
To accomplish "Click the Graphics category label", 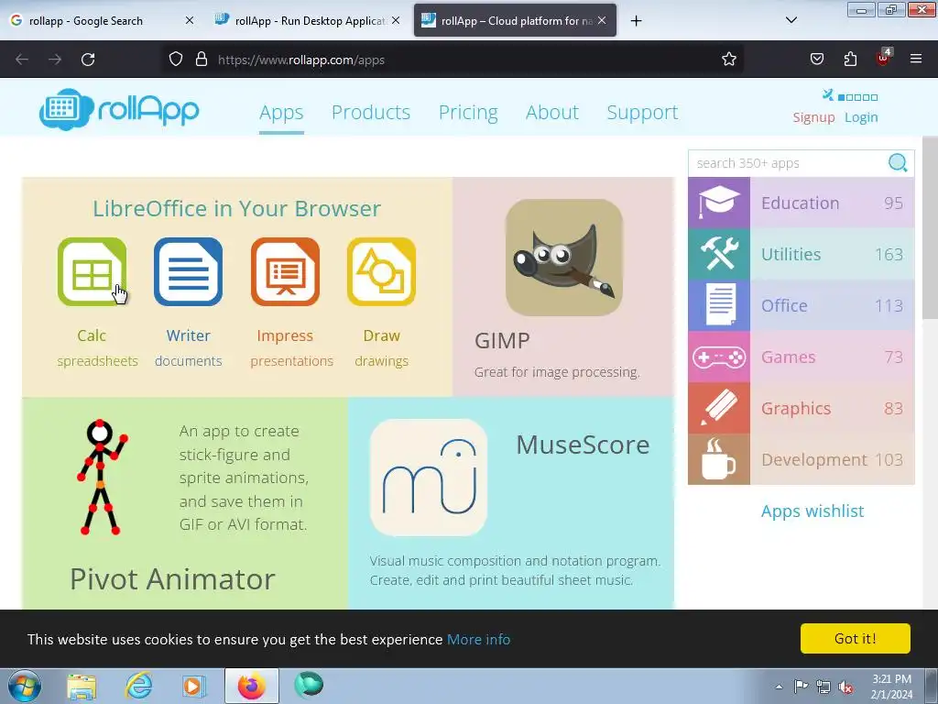I will 796,409.
